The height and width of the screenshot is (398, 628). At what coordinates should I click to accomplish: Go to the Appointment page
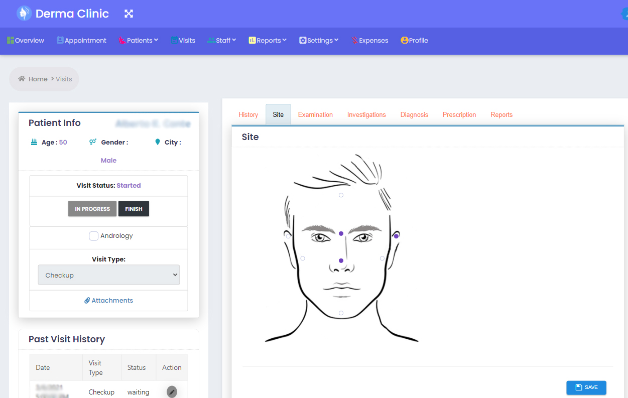click(x=81, y=40)
